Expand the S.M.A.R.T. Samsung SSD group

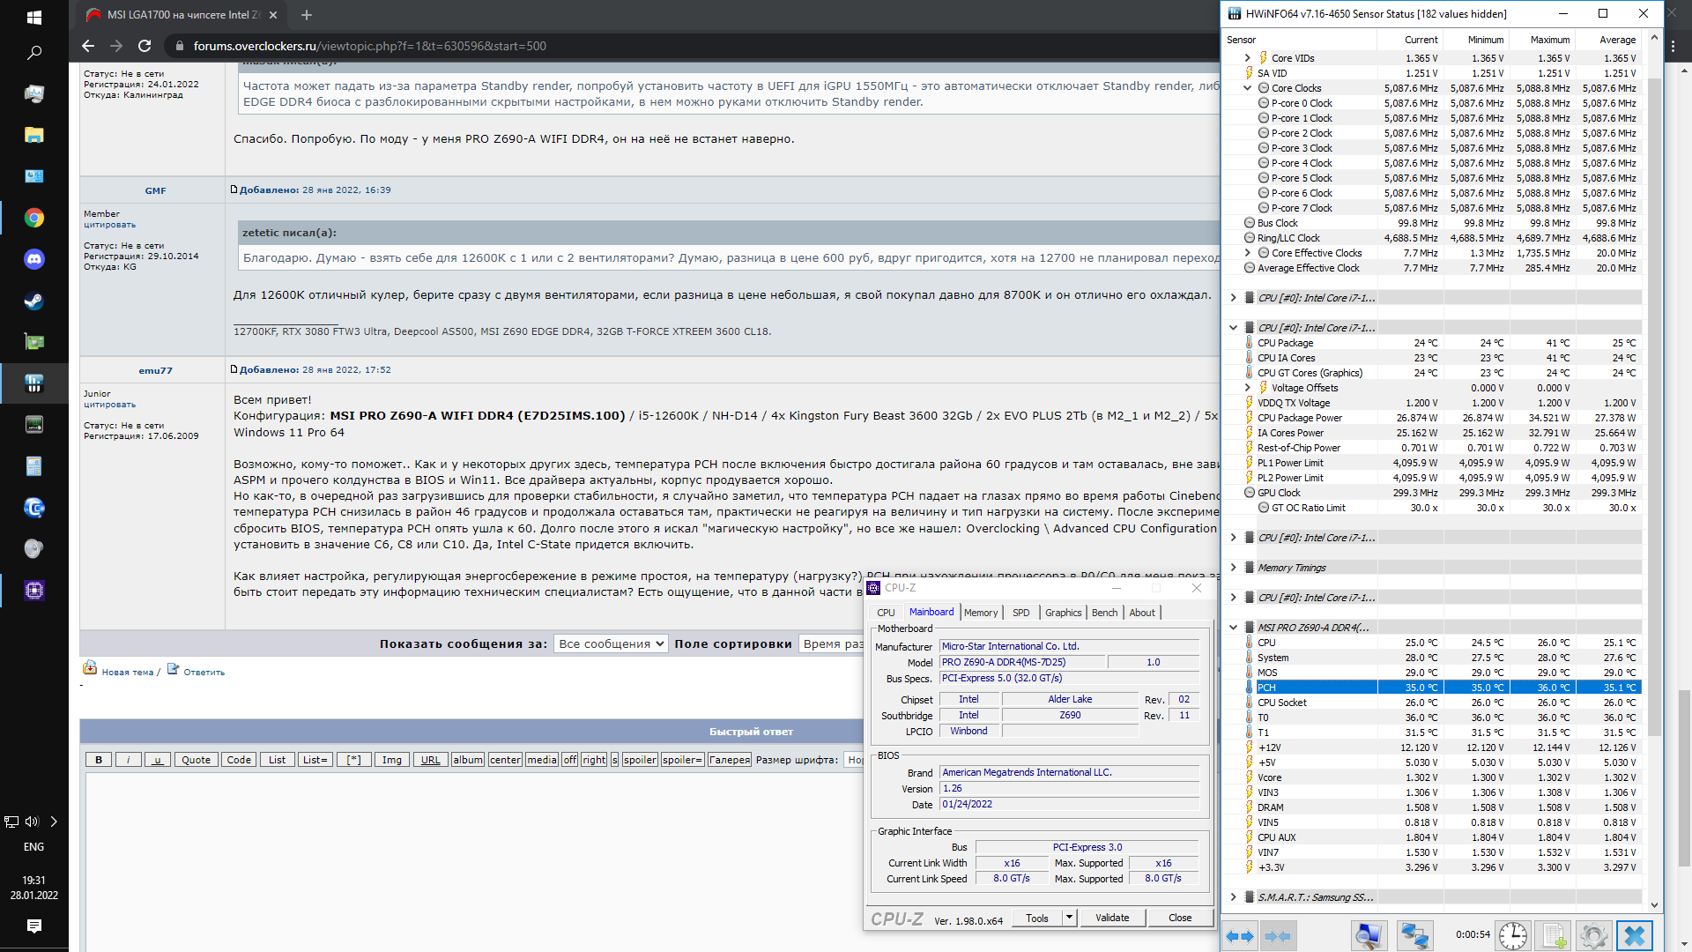click(1233, 897)
